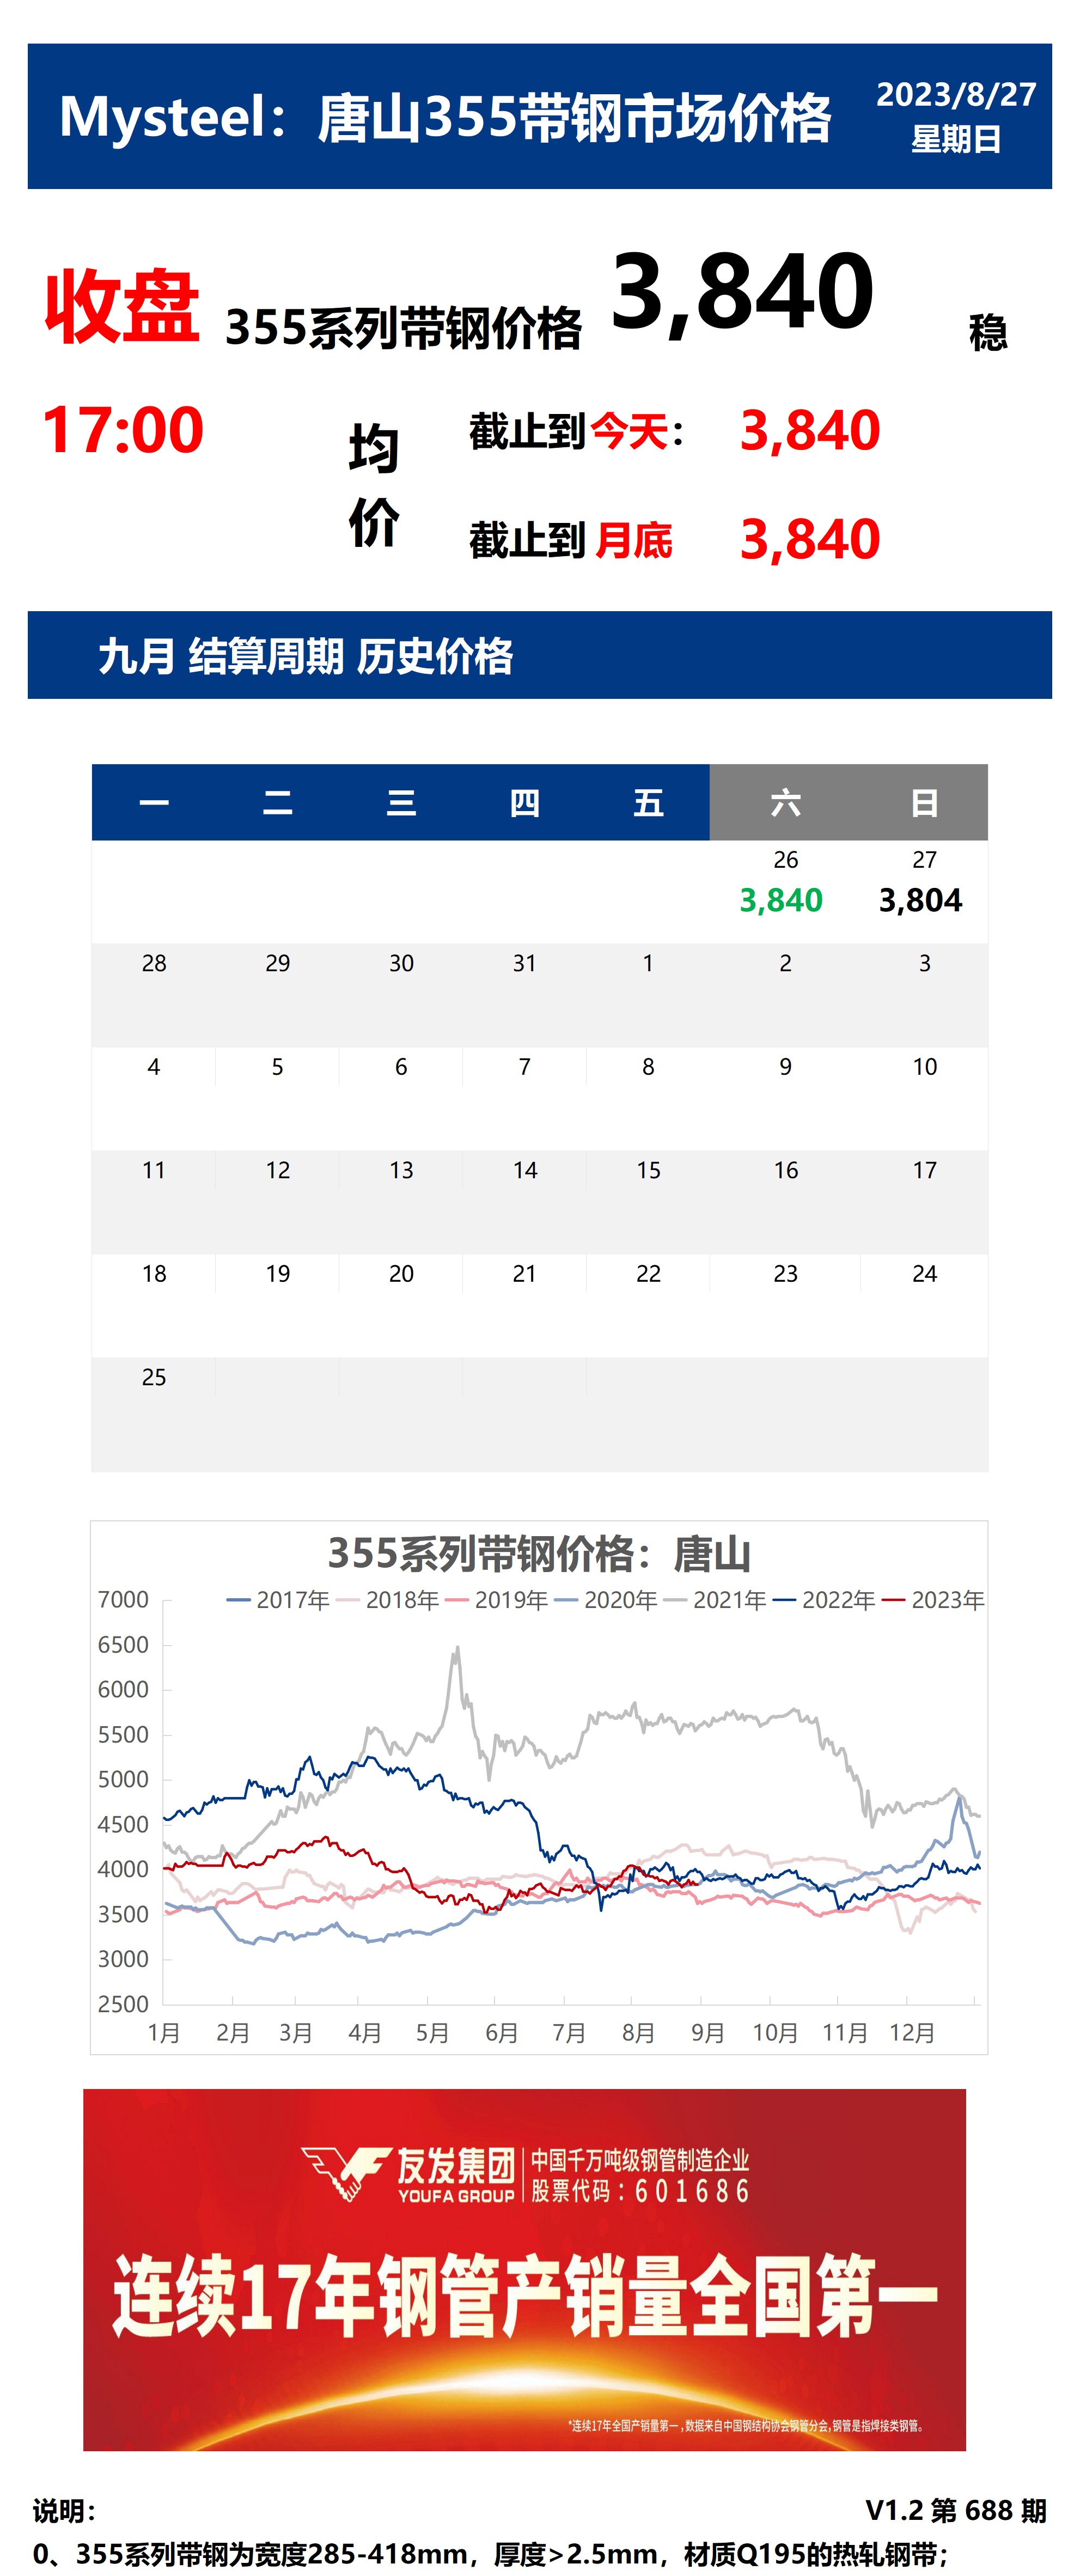Click the 九月 结算周期 历史价格 section header

coord(306,656)
